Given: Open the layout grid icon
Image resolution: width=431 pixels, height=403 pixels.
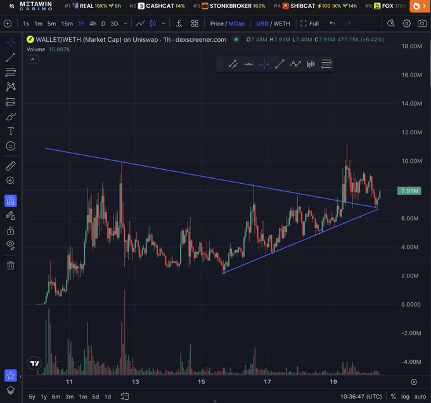Looking at the screenshot, I should pos(195,23).
